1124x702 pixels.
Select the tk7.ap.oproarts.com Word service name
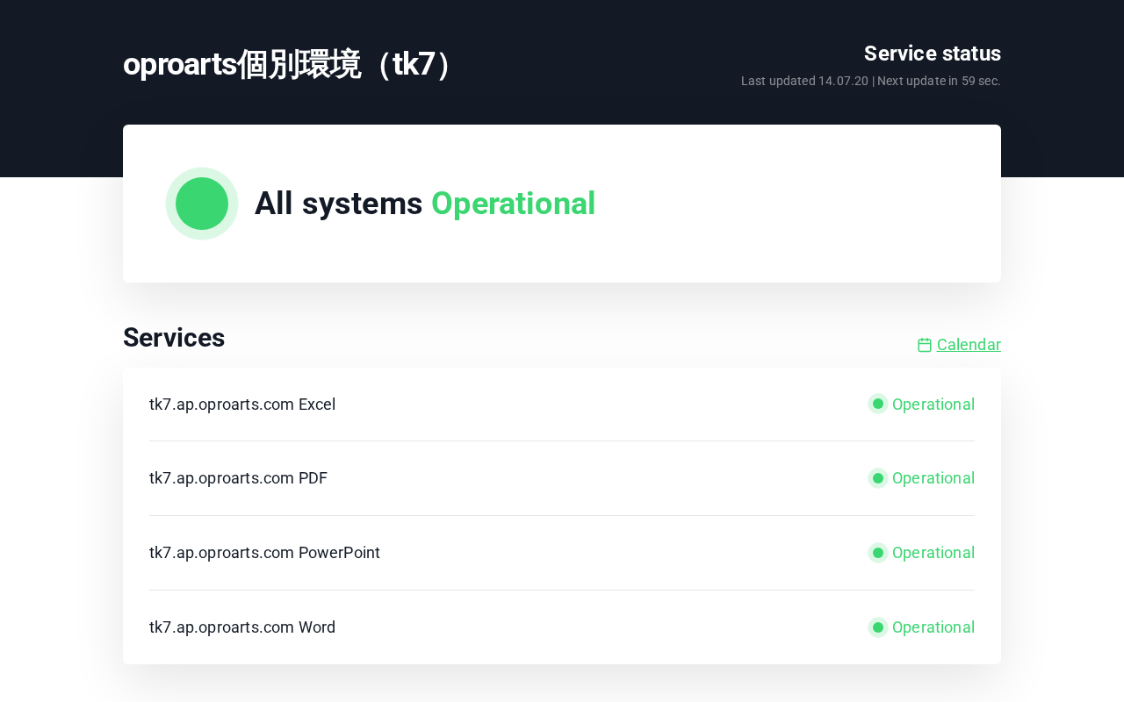(x=242, y=627)
